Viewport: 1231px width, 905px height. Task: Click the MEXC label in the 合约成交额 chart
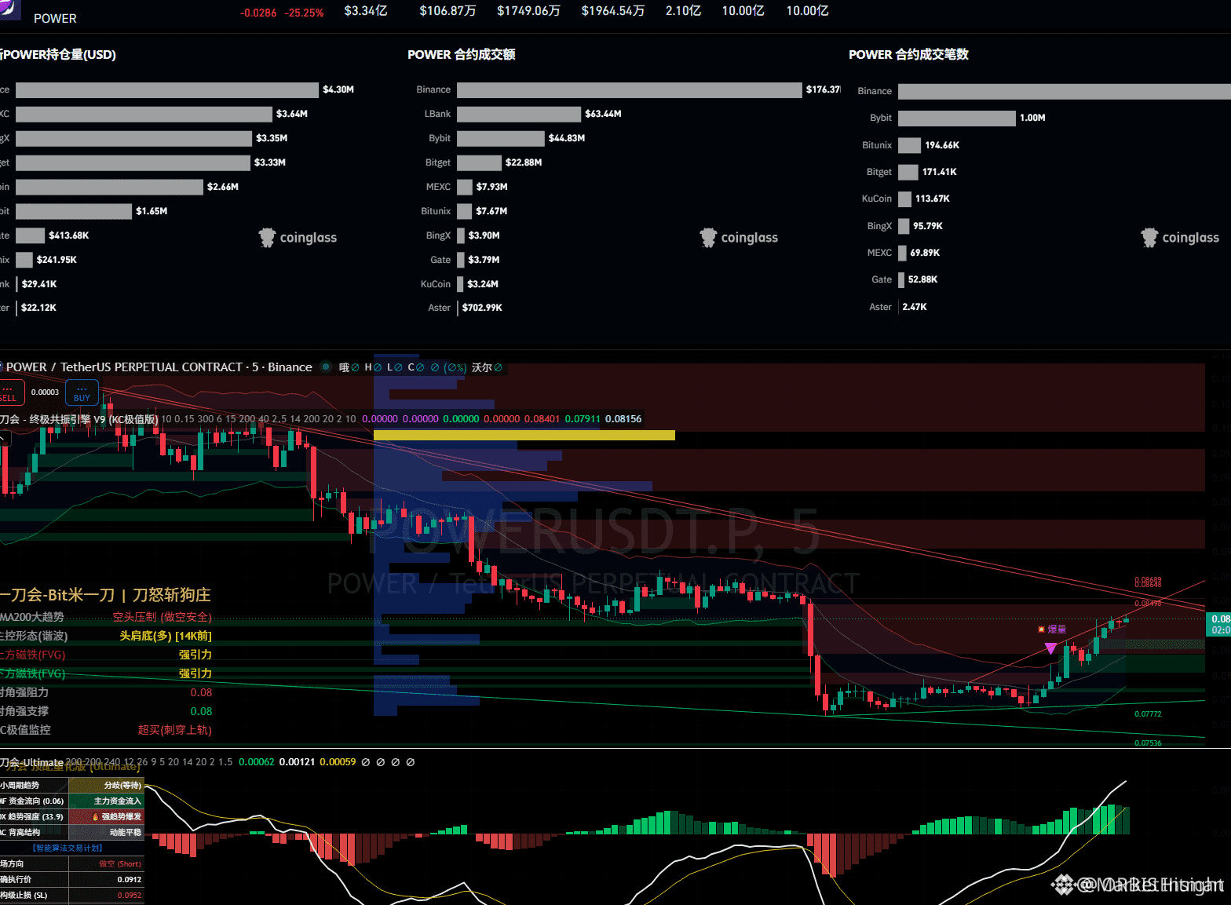[x=438, y=187]
